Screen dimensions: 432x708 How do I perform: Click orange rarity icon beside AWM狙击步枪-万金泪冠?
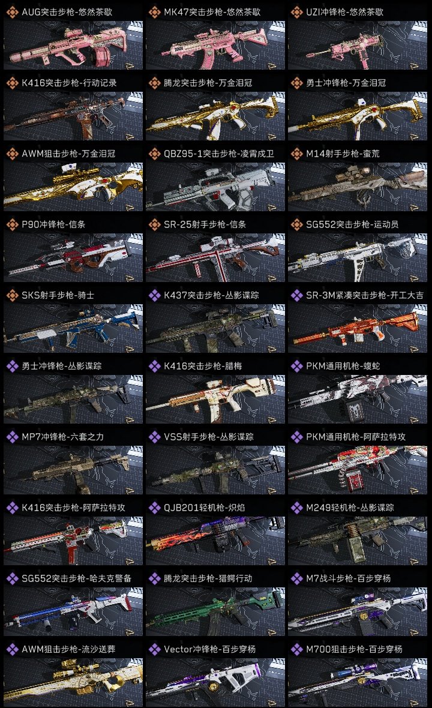tap(12, 154)
